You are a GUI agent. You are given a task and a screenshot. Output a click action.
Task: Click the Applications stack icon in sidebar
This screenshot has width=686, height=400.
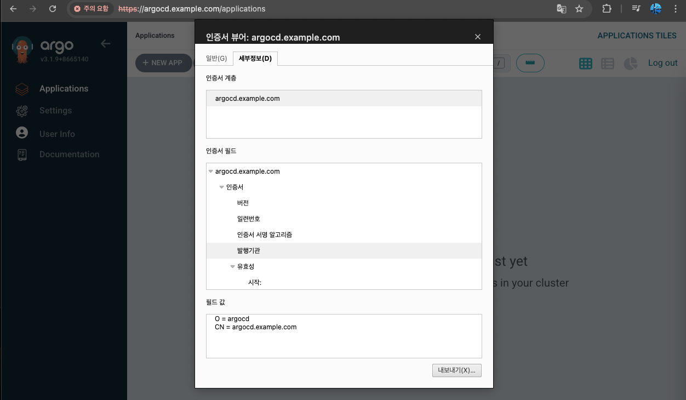pos(22,89)
